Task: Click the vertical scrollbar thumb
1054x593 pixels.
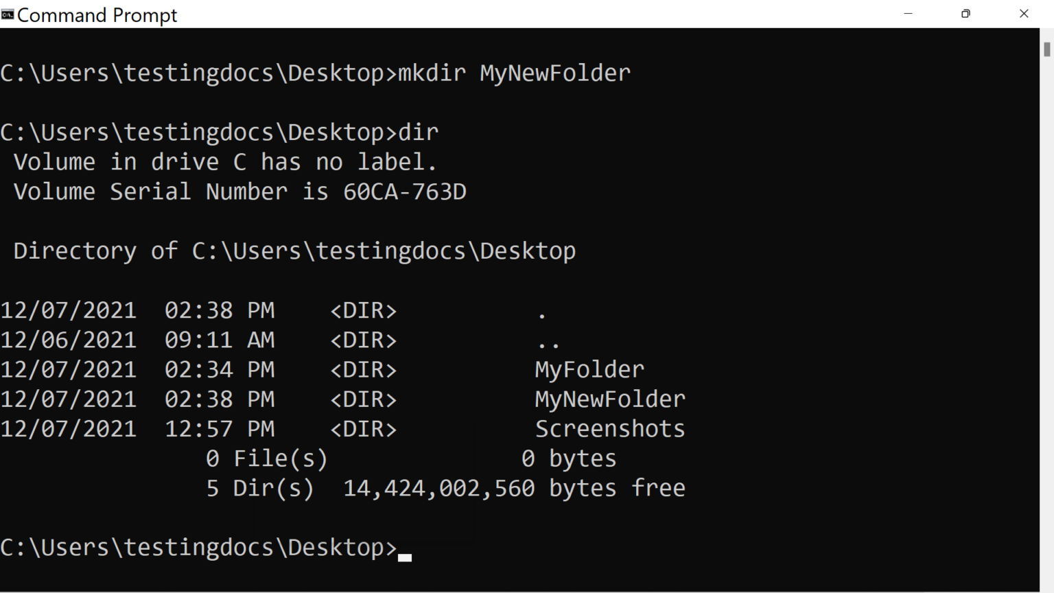Action: point(1046,49)
